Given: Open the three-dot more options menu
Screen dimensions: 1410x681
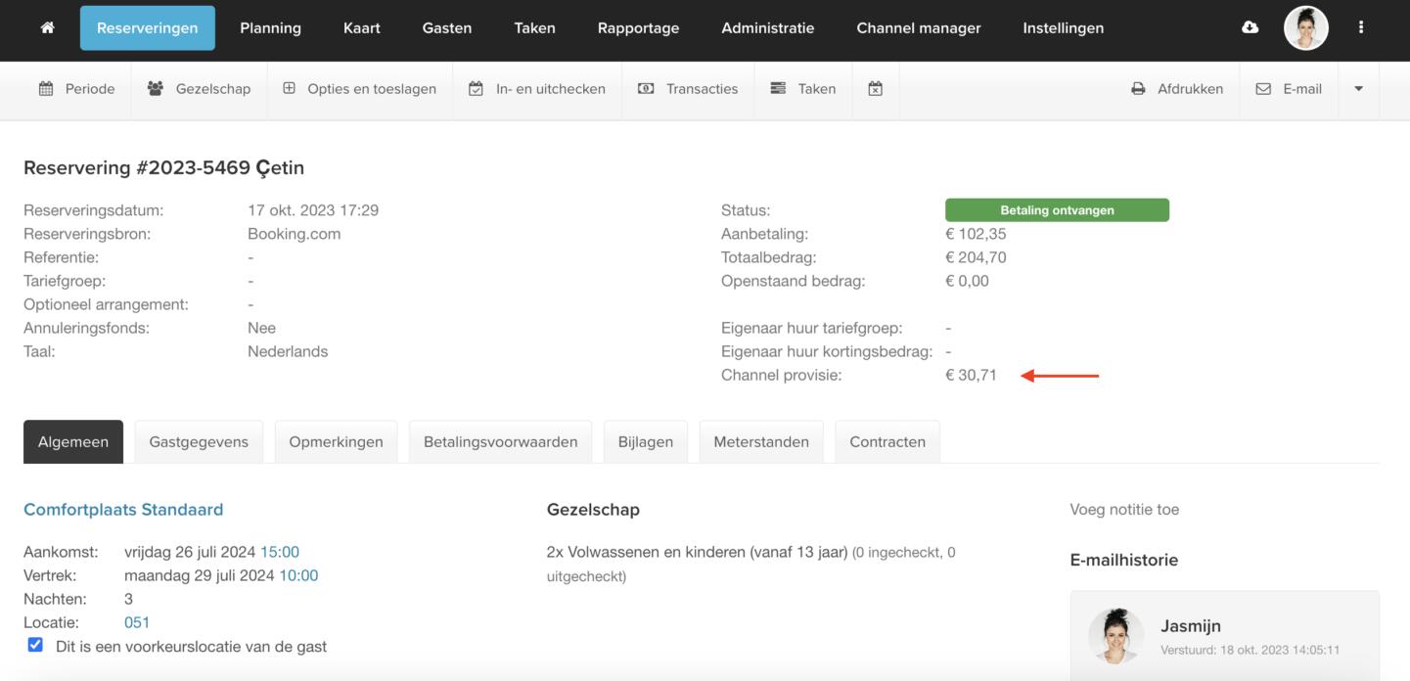Looking at the screenshot, I should (x=1360, y=27).
